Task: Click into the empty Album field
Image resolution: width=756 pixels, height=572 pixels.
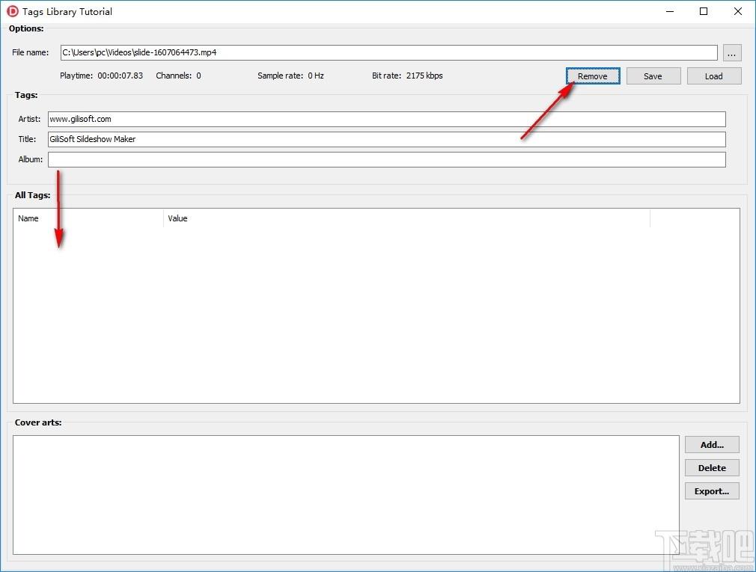Action: 387,159
